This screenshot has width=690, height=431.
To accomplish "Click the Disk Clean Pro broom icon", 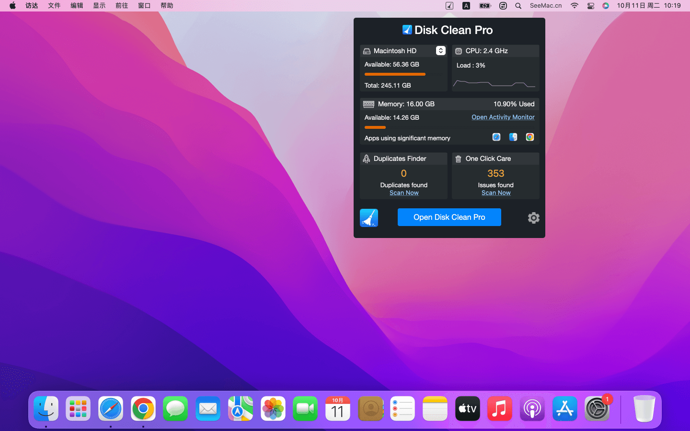I will click(368, 218).
